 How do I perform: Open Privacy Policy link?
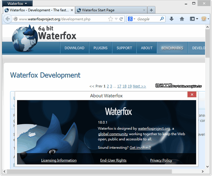point(161,160)
